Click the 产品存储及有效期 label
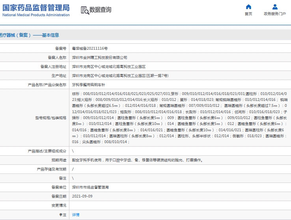The image size is (291, 220). point(51,169)
